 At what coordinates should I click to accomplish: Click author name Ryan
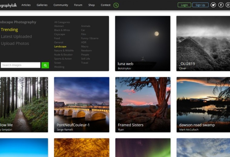(x=121, y=130)
